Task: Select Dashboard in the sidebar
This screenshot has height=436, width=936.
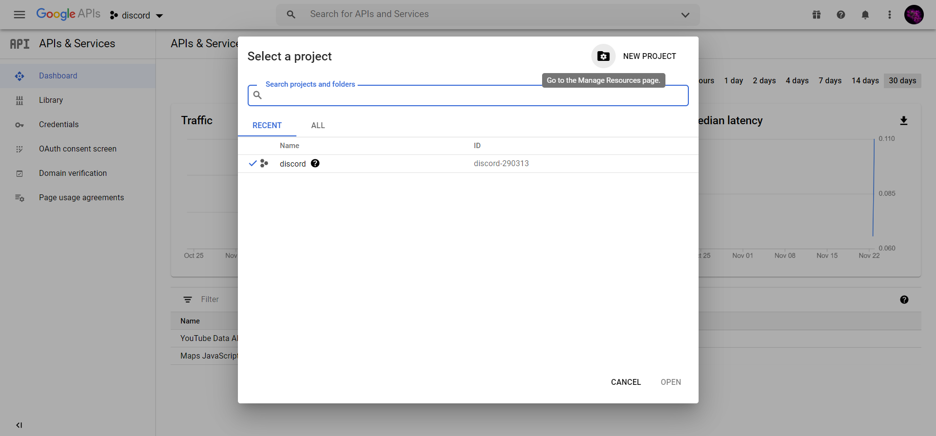Action: (x=78, y=76)
